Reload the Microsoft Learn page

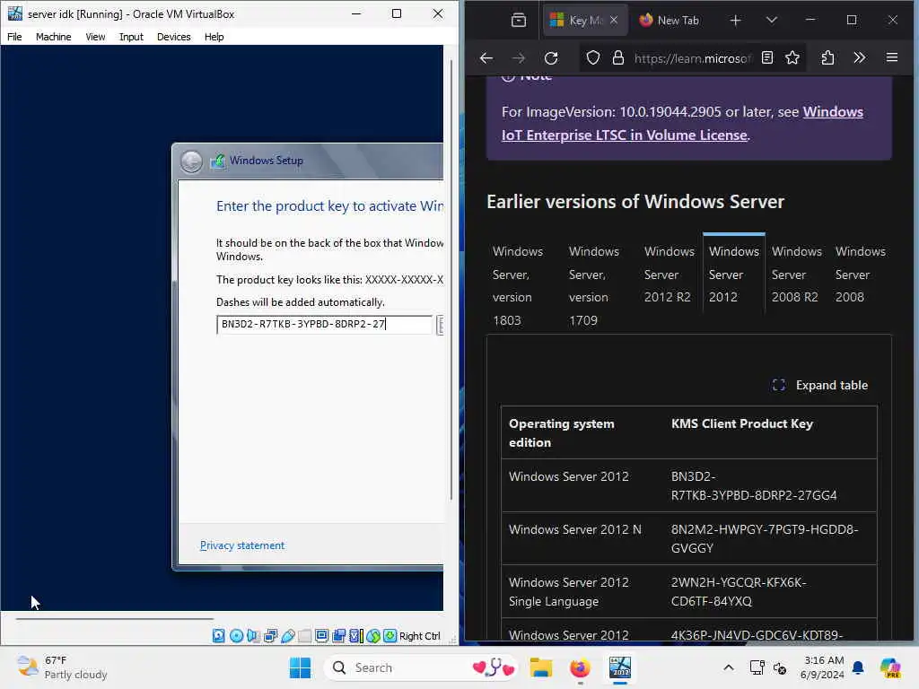tap(551, 58)
